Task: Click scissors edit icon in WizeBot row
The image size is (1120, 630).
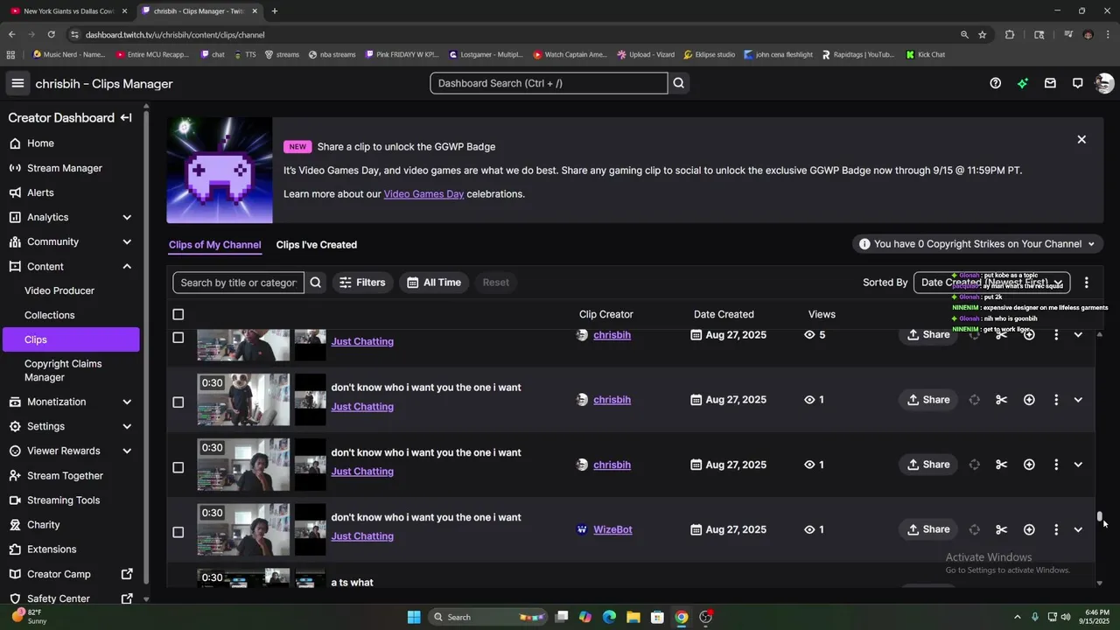Action: 1002,529
